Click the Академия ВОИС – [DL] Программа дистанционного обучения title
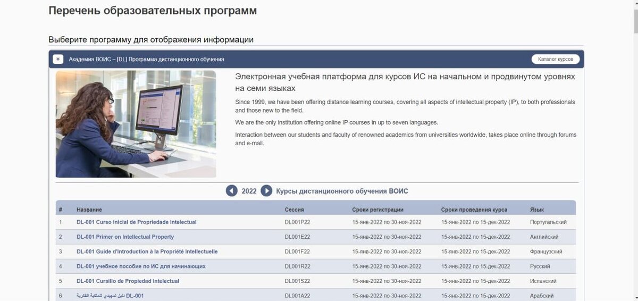The image size is (638, 301). pyautogui.click(x=146, y=59)
